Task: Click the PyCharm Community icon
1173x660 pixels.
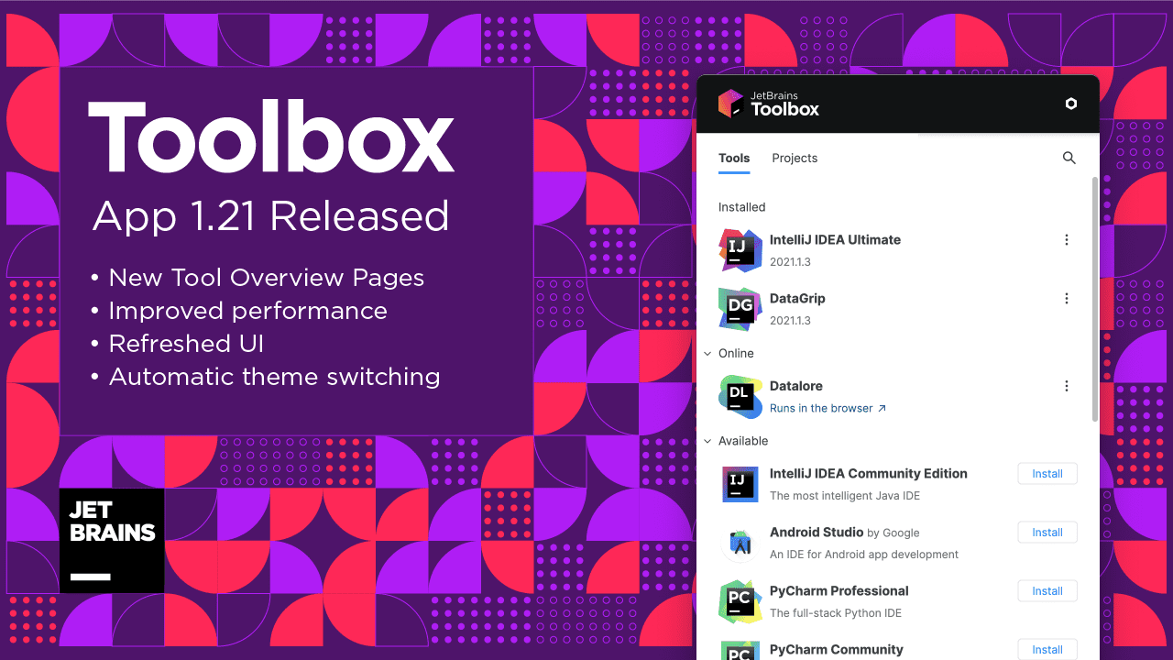Action: pos(740,650)
